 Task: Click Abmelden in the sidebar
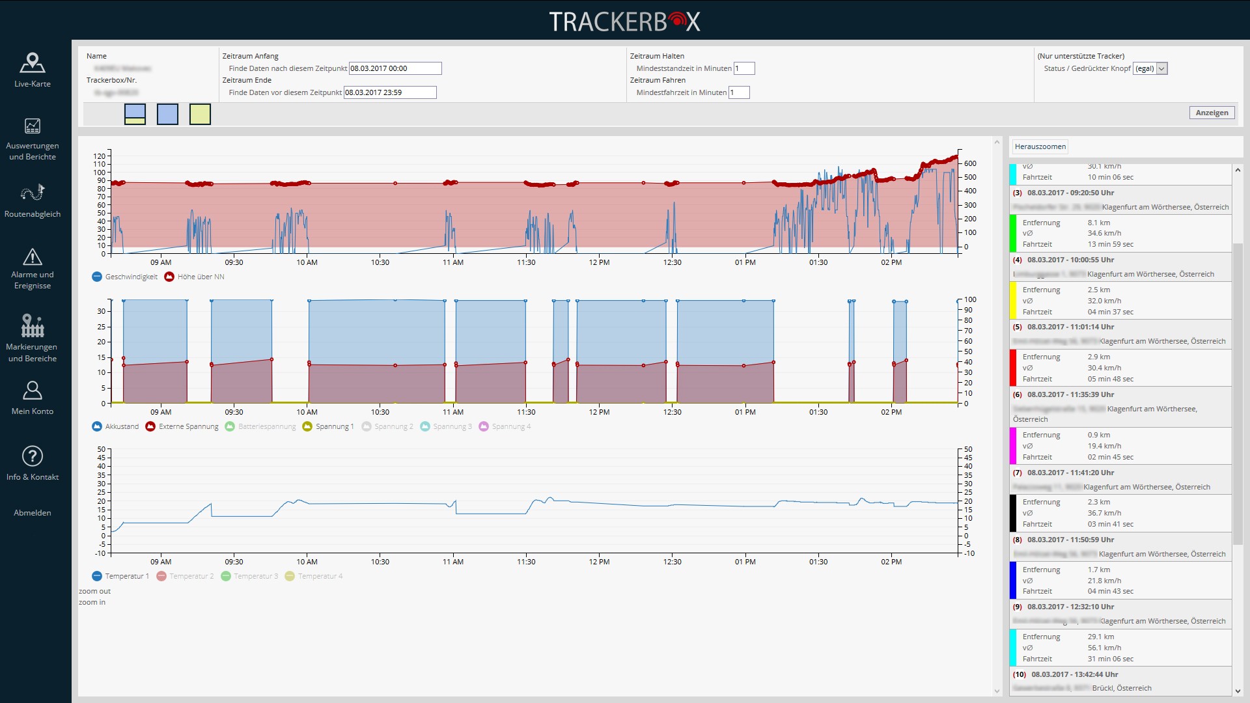(x=32, y=513)
